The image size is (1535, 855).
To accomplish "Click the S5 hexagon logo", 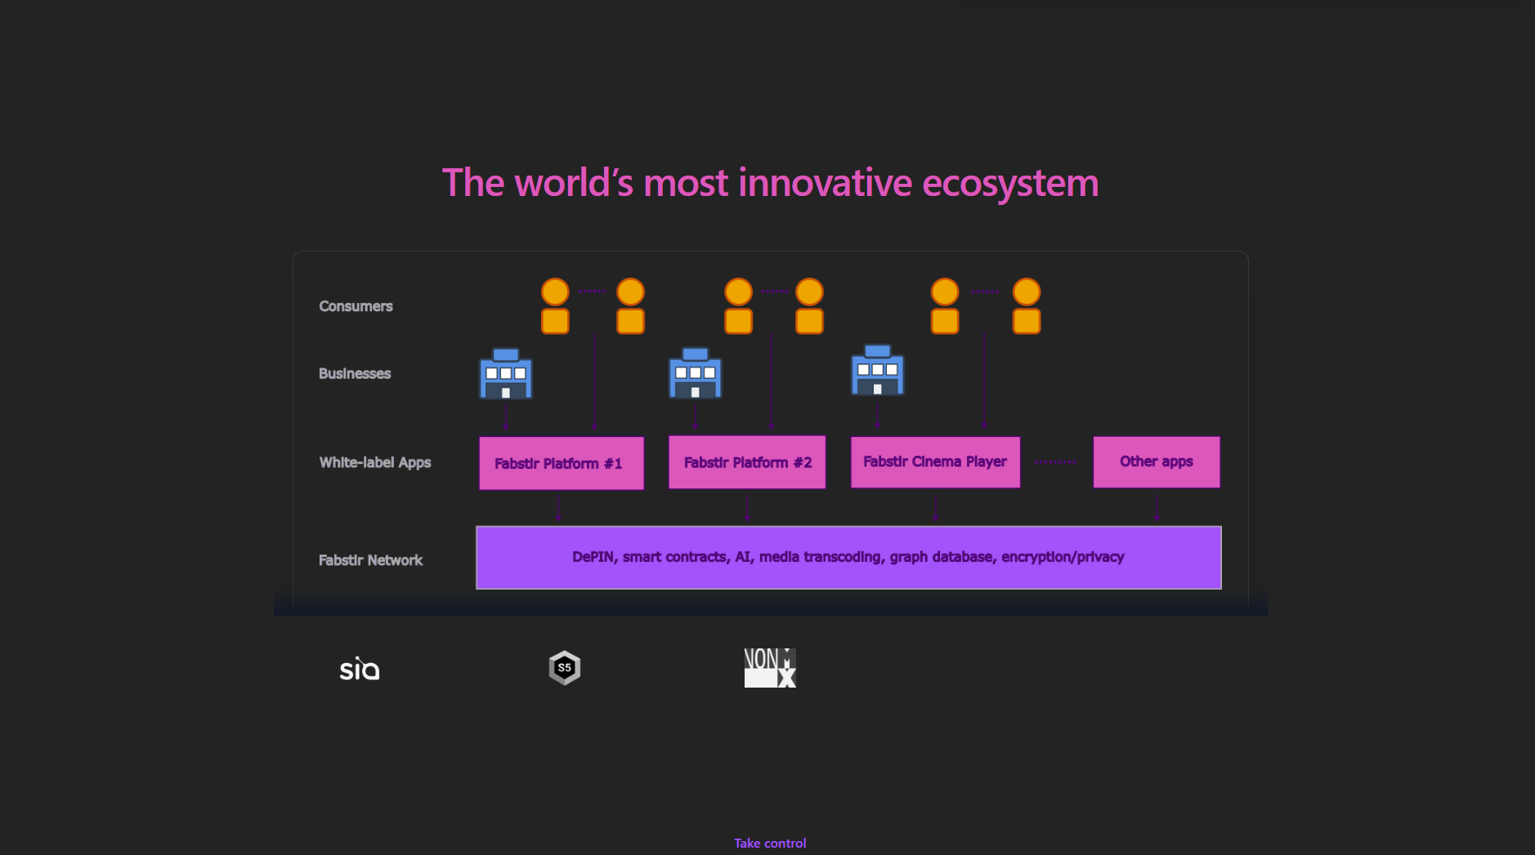I will [565, 668].
